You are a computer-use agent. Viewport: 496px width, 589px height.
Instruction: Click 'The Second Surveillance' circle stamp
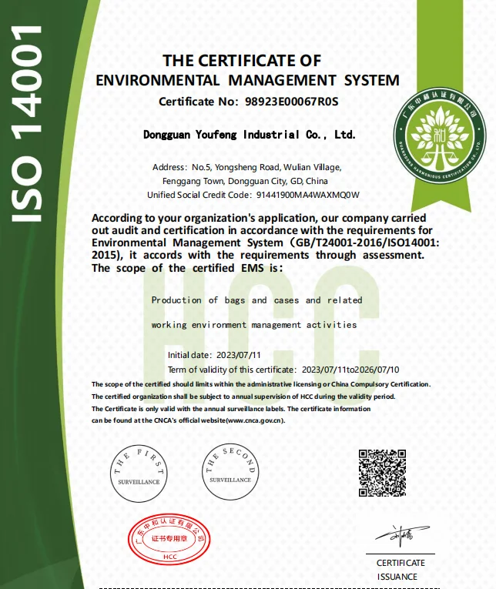[230, 471]
